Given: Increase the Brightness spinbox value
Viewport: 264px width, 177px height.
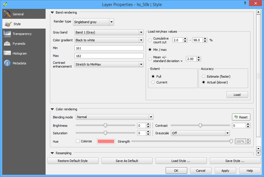Looking at the screenshot, I should click(148, 124).
